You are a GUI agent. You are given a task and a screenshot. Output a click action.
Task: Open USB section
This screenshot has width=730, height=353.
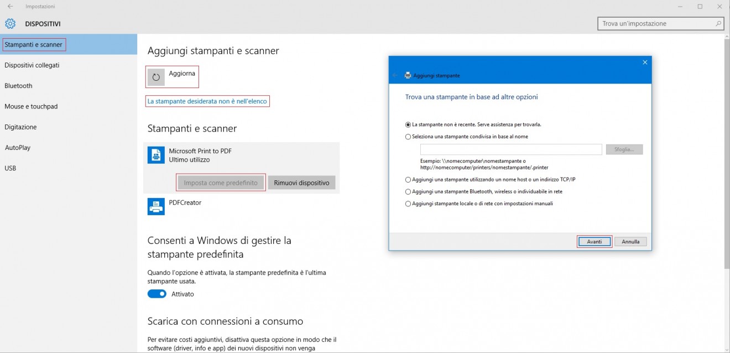point(69,168)
